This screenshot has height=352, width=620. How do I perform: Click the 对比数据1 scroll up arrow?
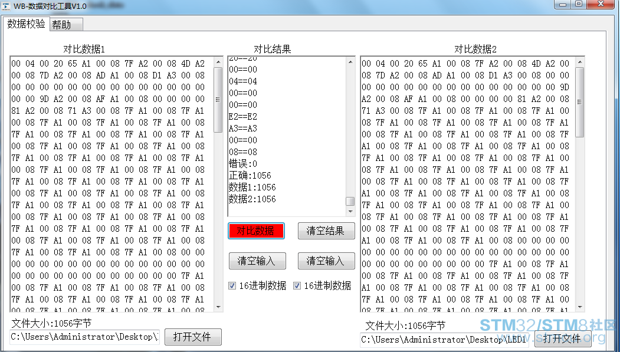(x=218, y=62)
